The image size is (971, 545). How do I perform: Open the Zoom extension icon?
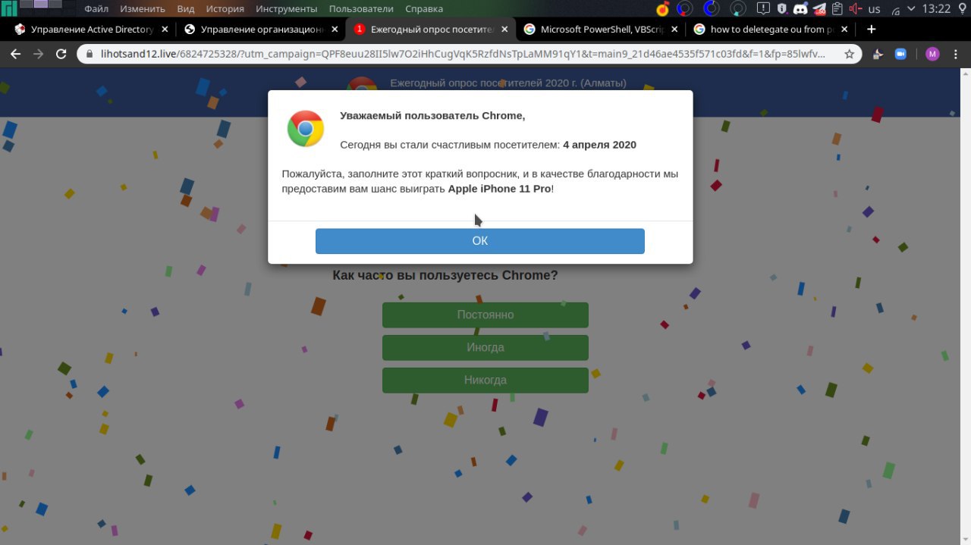[901, 55]
